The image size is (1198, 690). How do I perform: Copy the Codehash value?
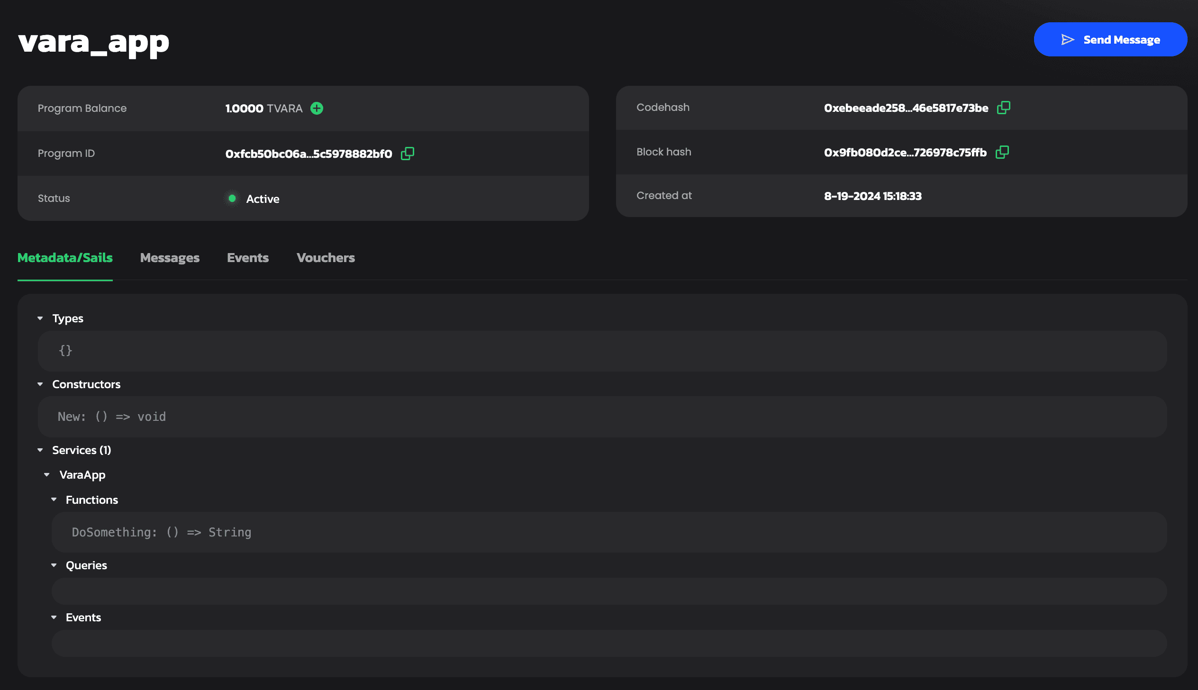tap(1004, 108)
